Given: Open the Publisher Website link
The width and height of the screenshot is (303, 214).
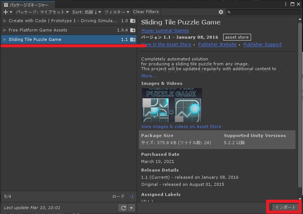Looking at the screenshot, I should click(217, 44).
